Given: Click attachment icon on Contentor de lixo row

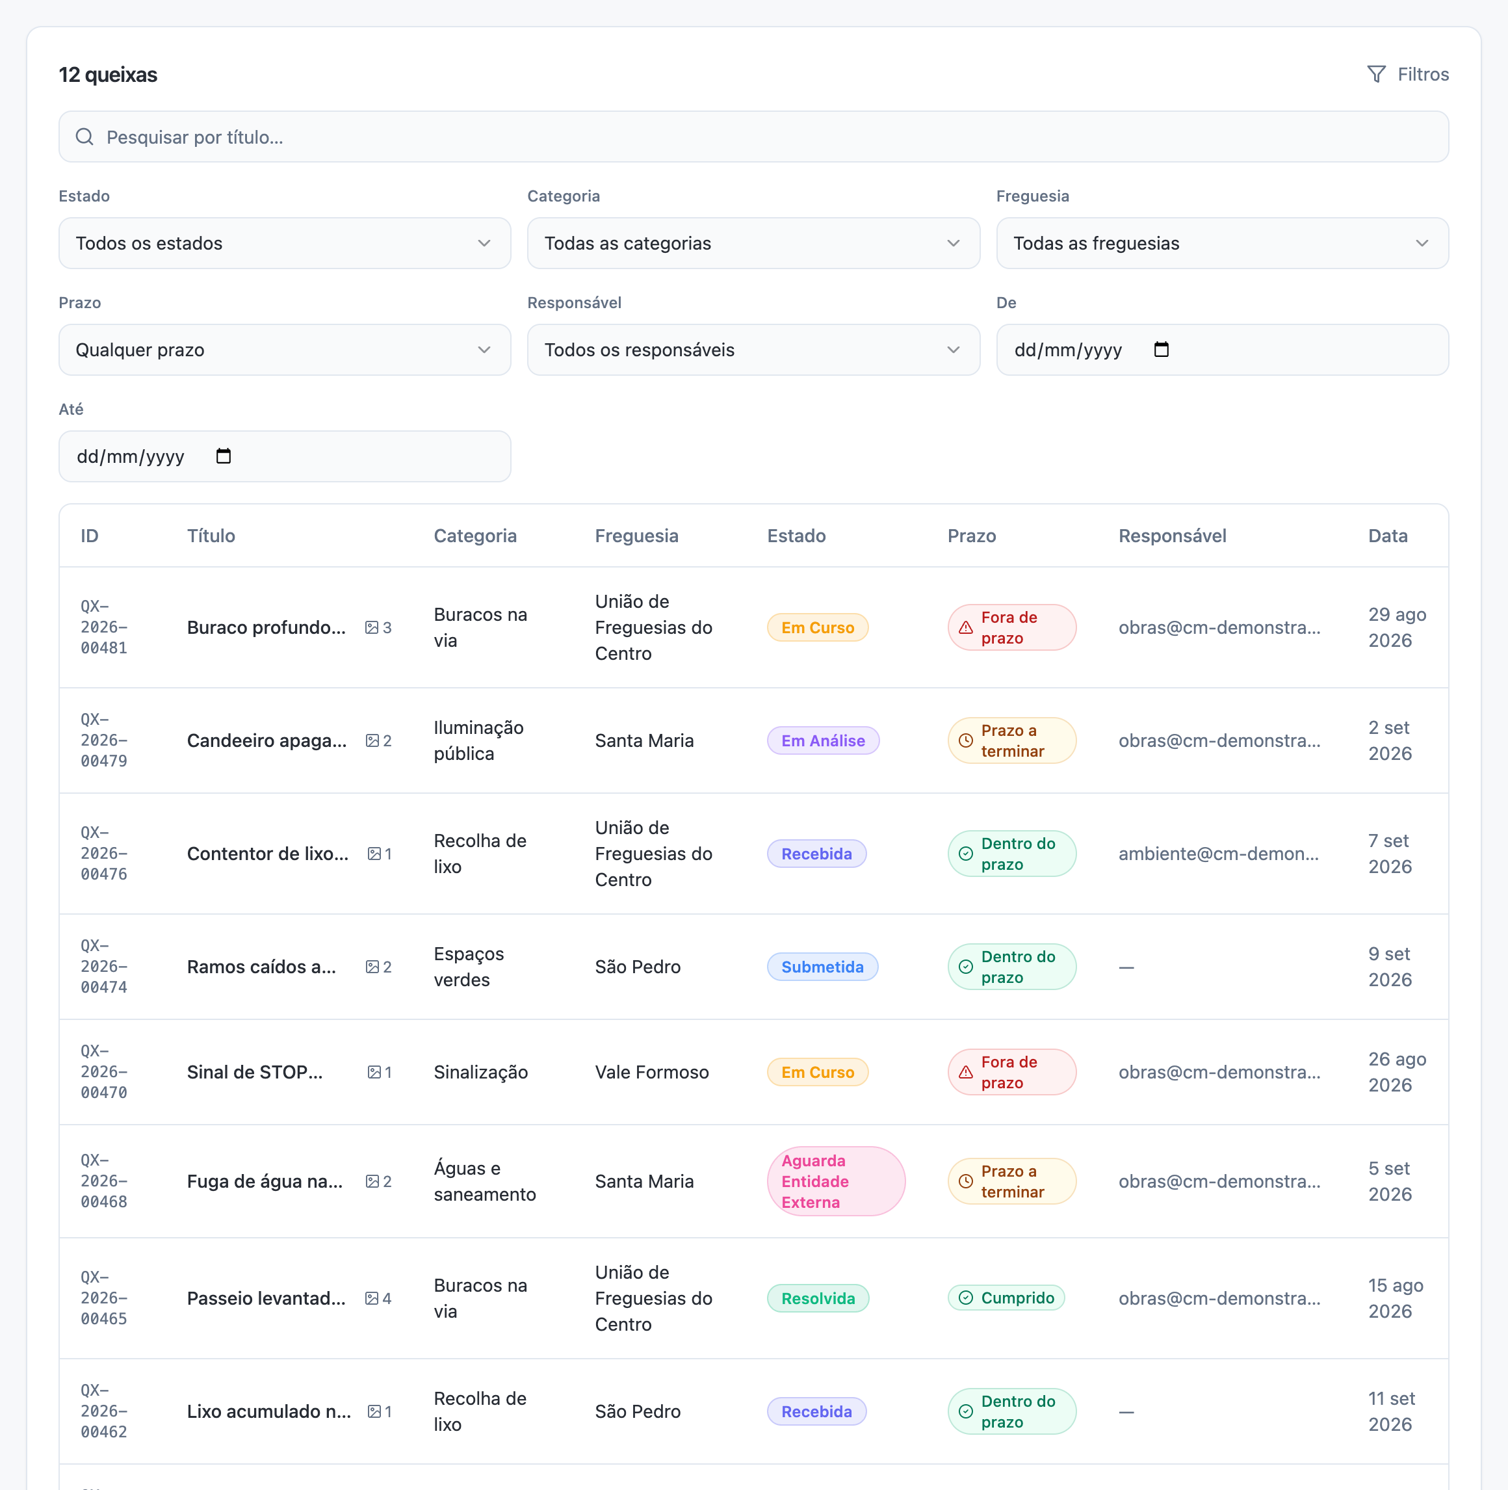Looking at the screenshot, I should pyautogui.click(x=374, y=854).
